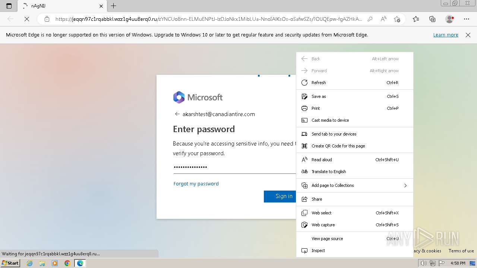The width and height of the screenshot is (477, 268).
Task: Open the media player taskbar icon
Action: [55, 263]
